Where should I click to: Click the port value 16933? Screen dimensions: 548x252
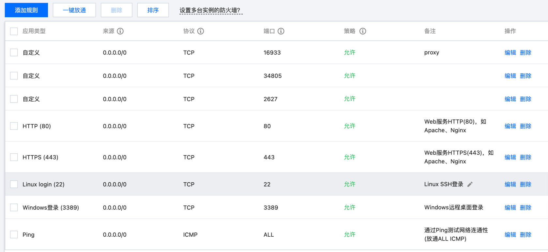[x=272, y=52]
